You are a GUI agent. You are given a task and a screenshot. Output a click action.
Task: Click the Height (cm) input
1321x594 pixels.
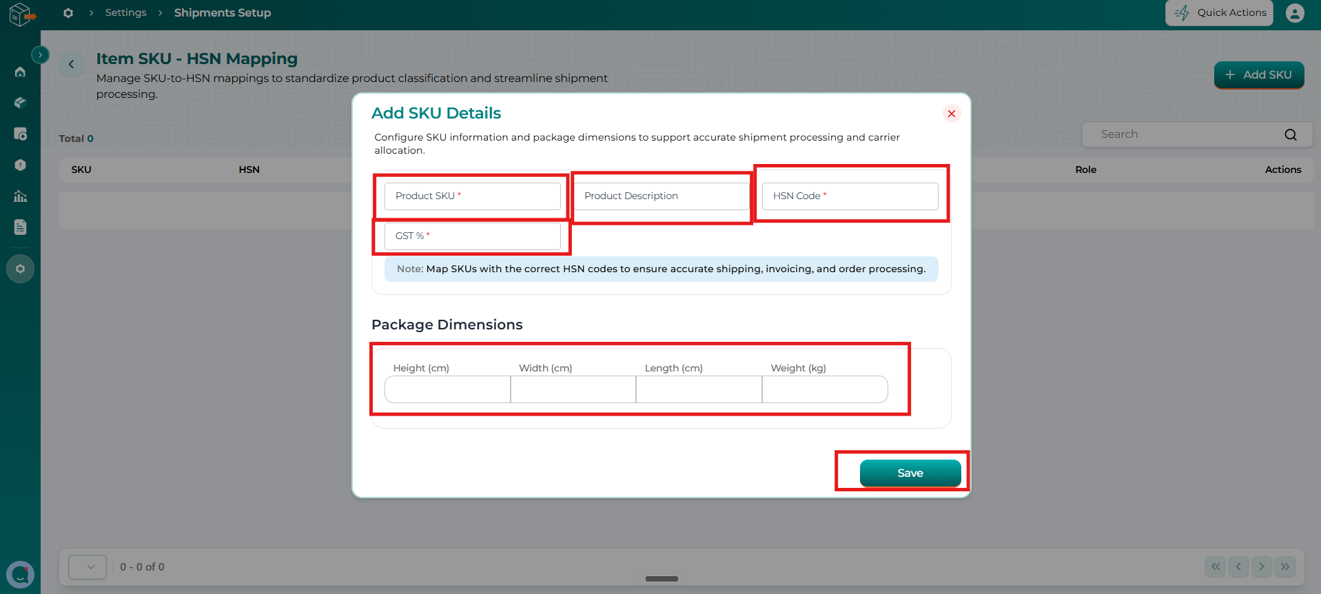coord(447,389)
